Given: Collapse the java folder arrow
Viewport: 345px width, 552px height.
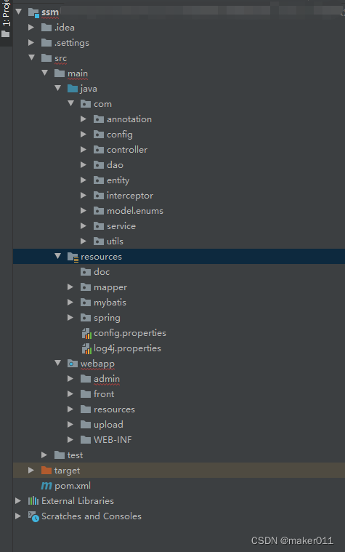Looking at the screenshot, I should click(x=57, y=88).
